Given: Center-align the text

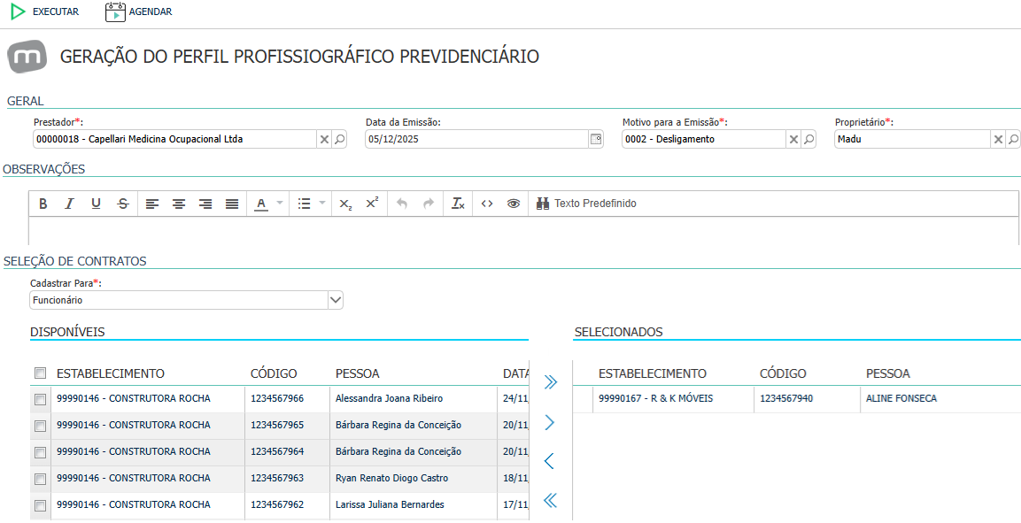Looking at the screenshot, I should [178, 204].
